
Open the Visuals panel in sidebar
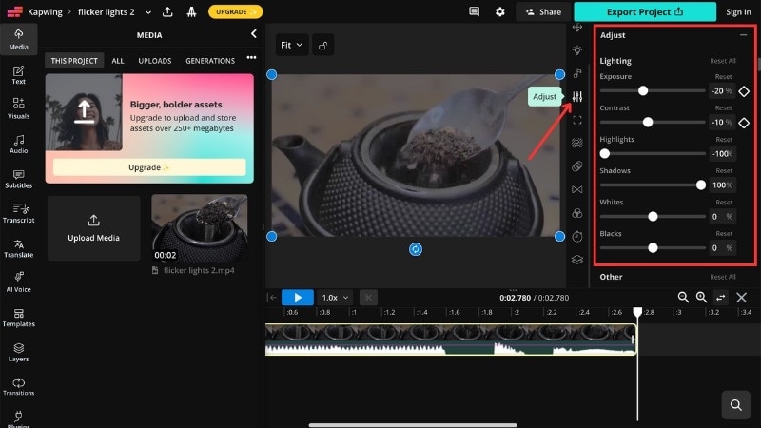click(x=18, y=108)
